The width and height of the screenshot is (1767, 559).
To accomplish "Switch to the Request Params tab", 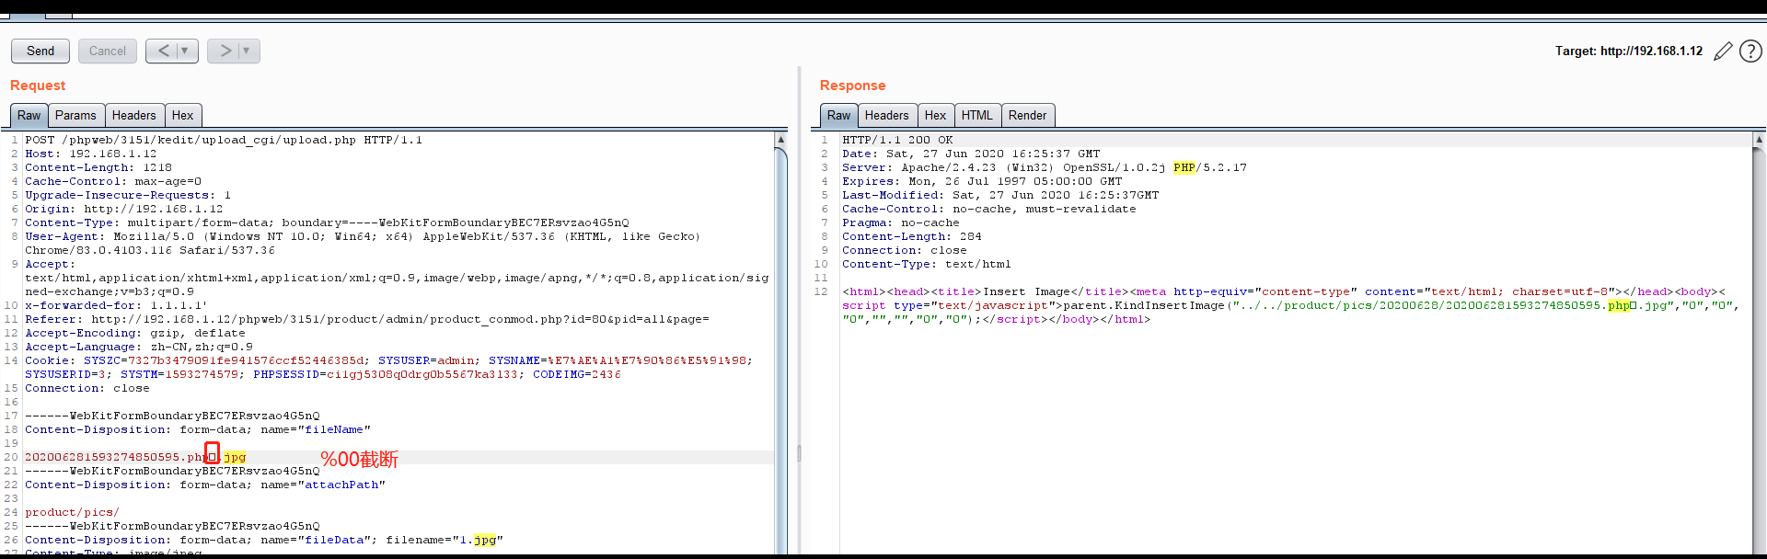I will click(75, 115).
